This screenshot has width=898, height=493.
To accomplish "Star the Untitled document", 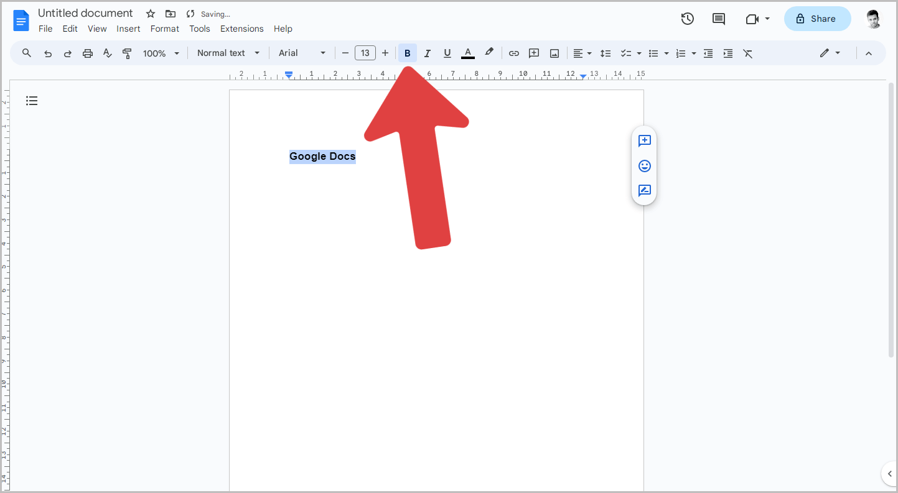I will point(151,14).
